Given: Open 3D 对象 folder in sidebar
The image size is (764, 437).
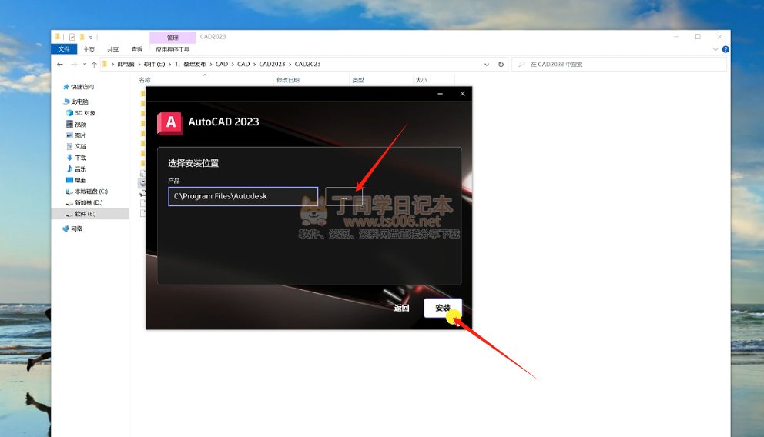Looking at the screenshot, I should [x=82, y=113].
